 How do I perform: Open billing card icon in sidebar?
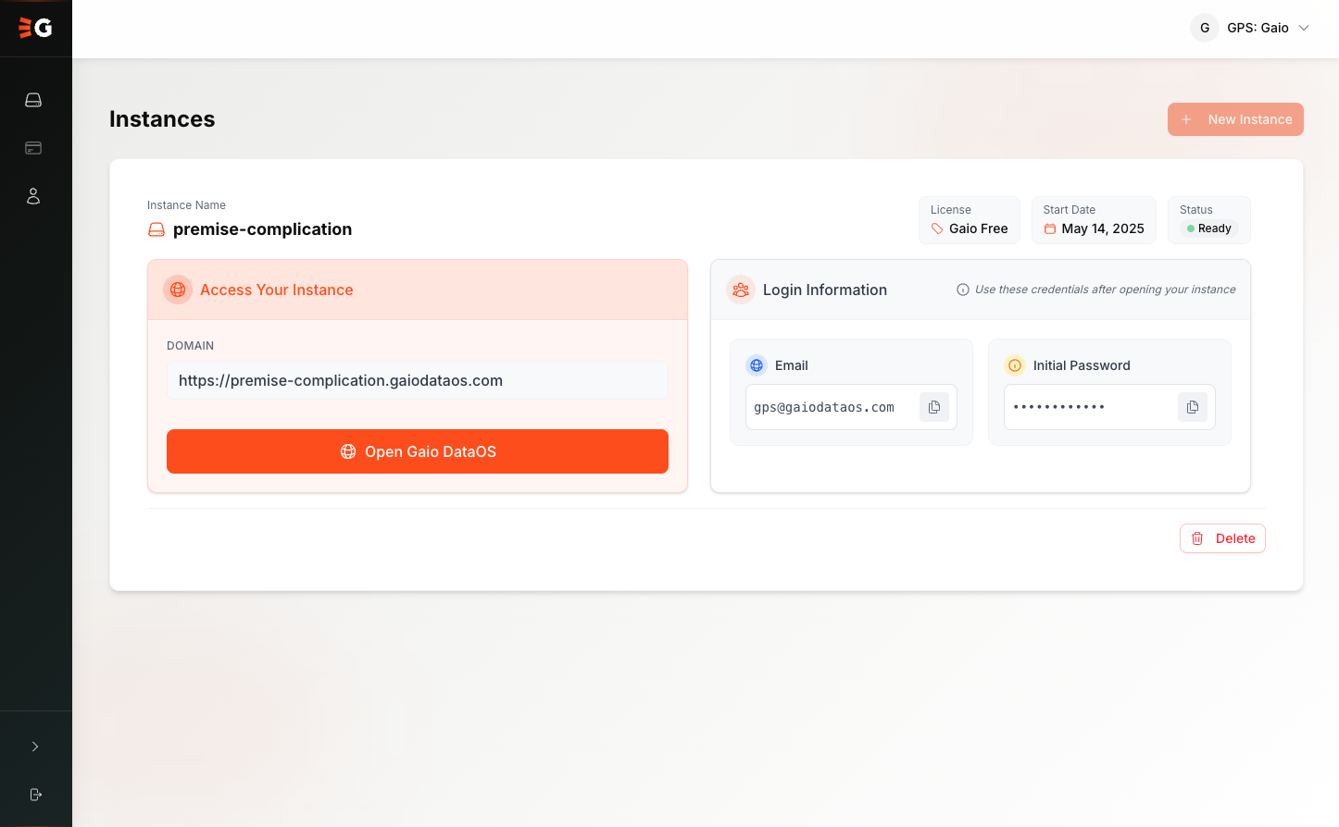click(33, 148)
